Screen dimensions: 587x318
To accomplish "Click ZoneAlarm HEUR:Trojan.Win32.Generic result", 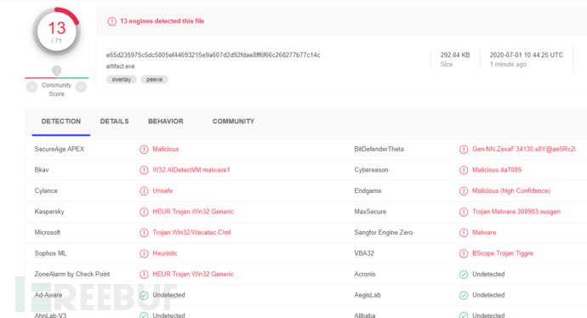I will coord(193,275).
